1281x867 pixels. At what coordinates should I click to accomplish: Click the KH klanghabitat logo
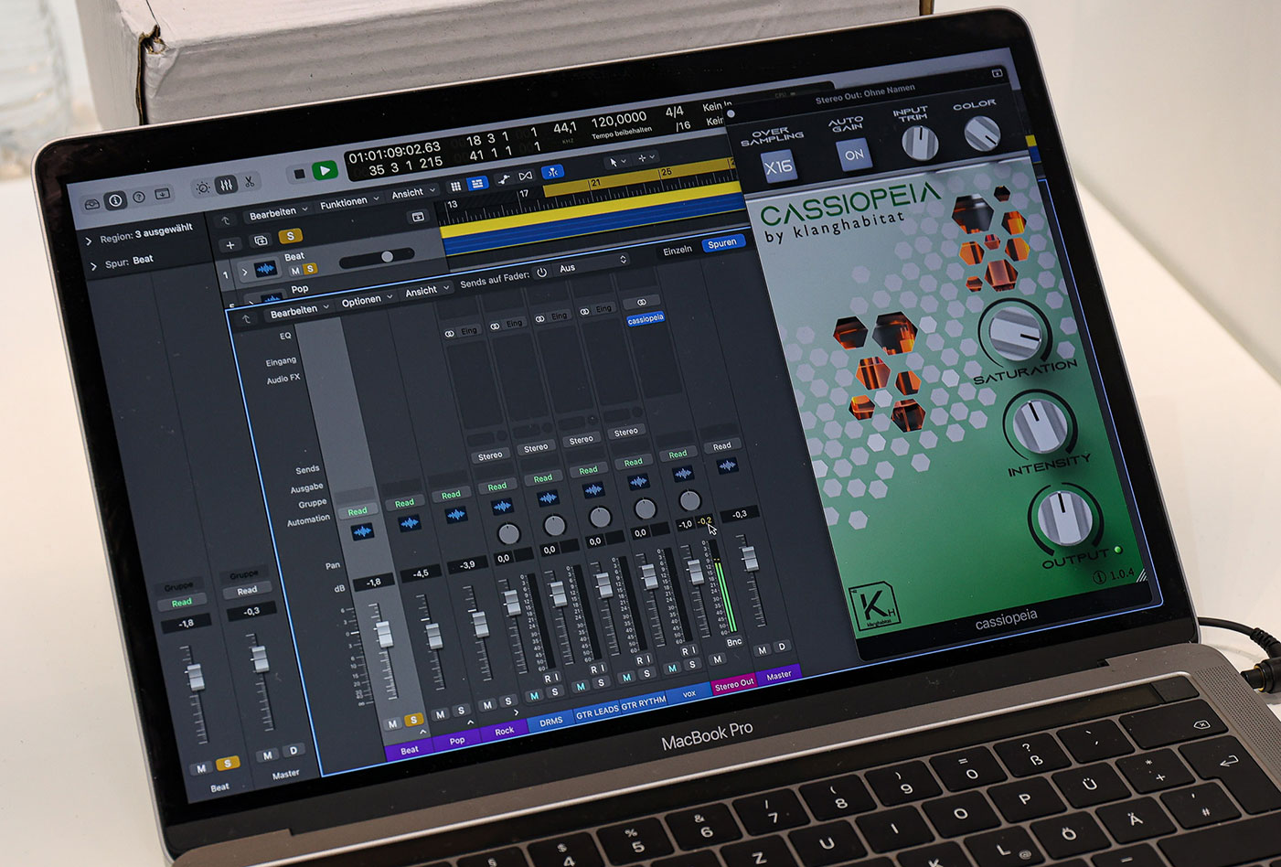[x=873, y=607]
